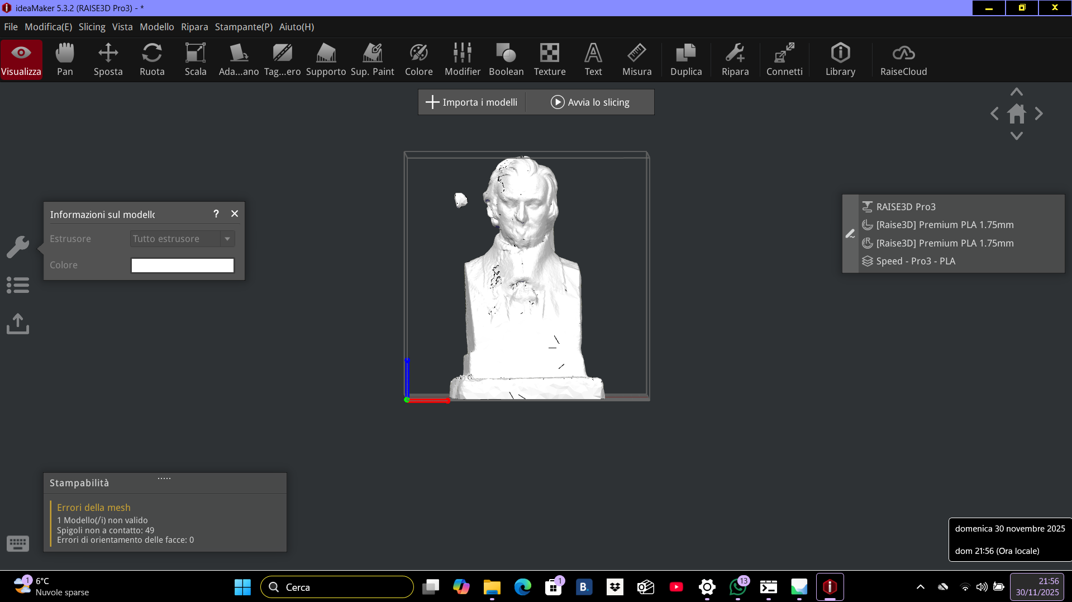Expand the Speed - Pro3 - PLA template
The width and height of the screenshot is (1072, 602).
point(915,261)
